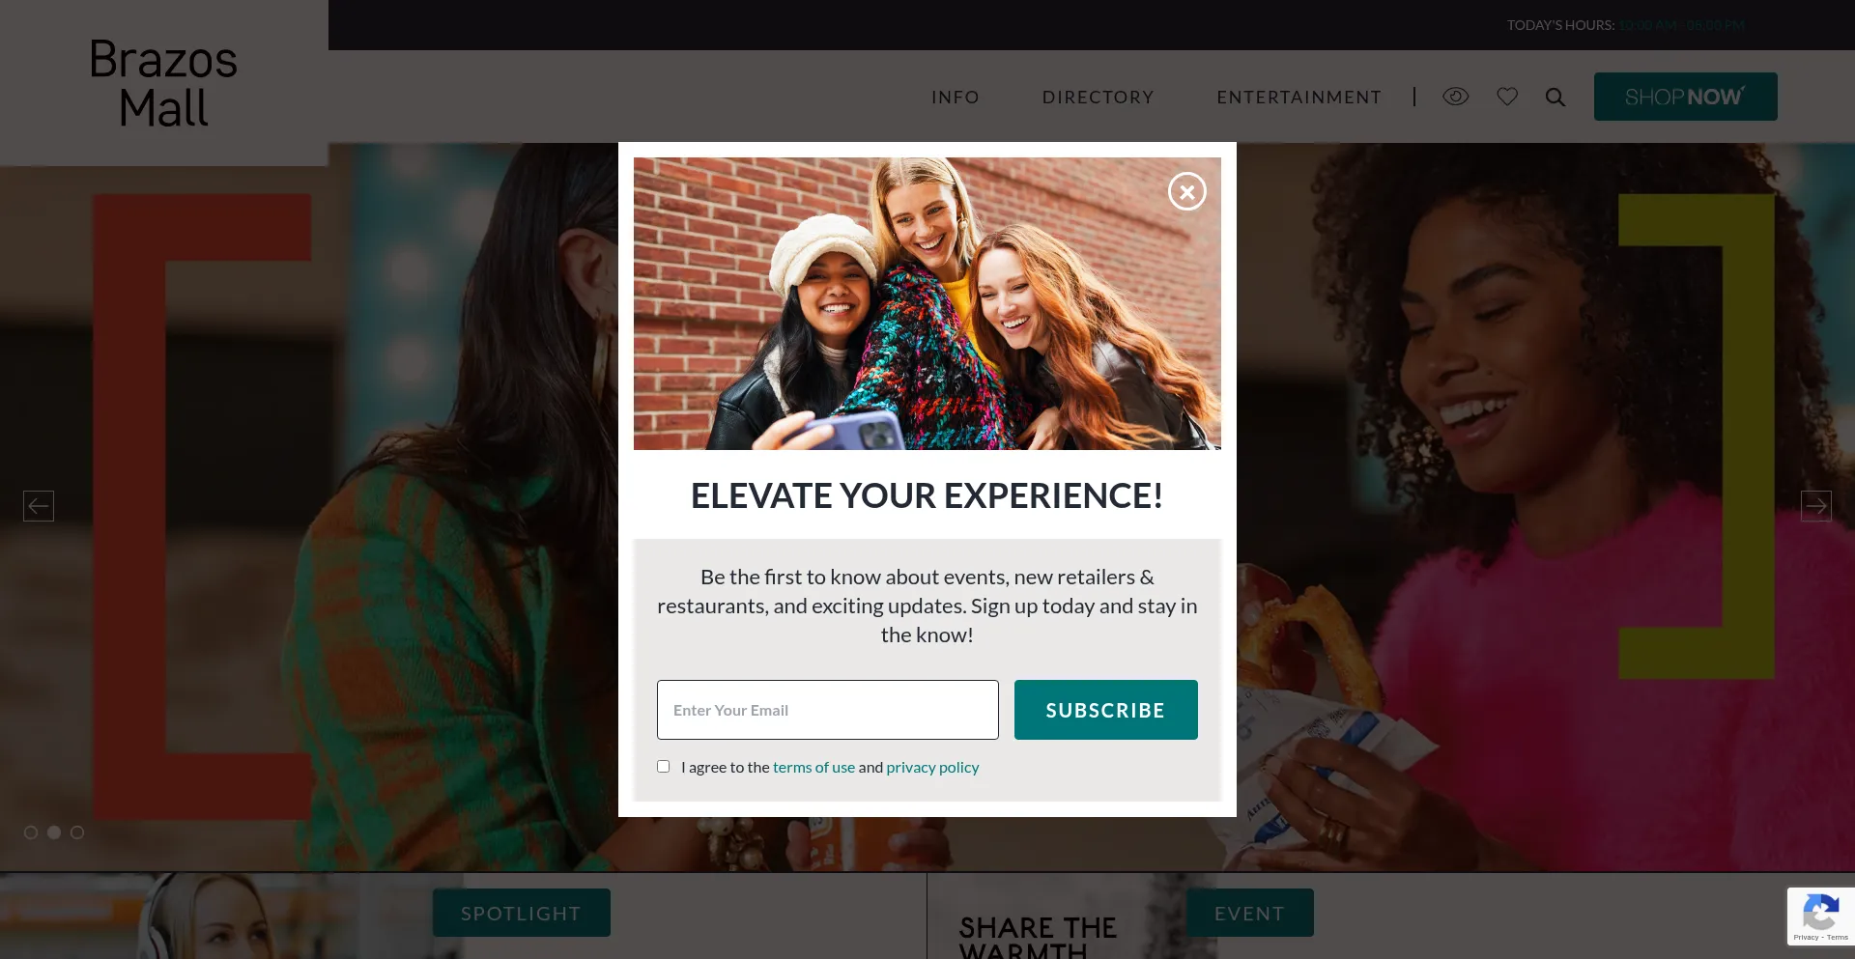Open favorites via the heart icon
This screenshot has width=1855, height=959.
[x=1507, y=97]
